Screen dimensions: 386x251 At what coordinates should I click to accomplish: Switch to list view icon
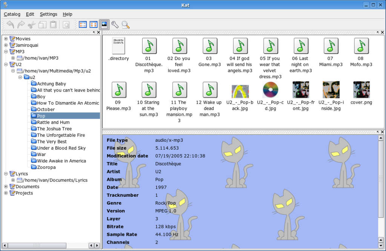(83, 24)
